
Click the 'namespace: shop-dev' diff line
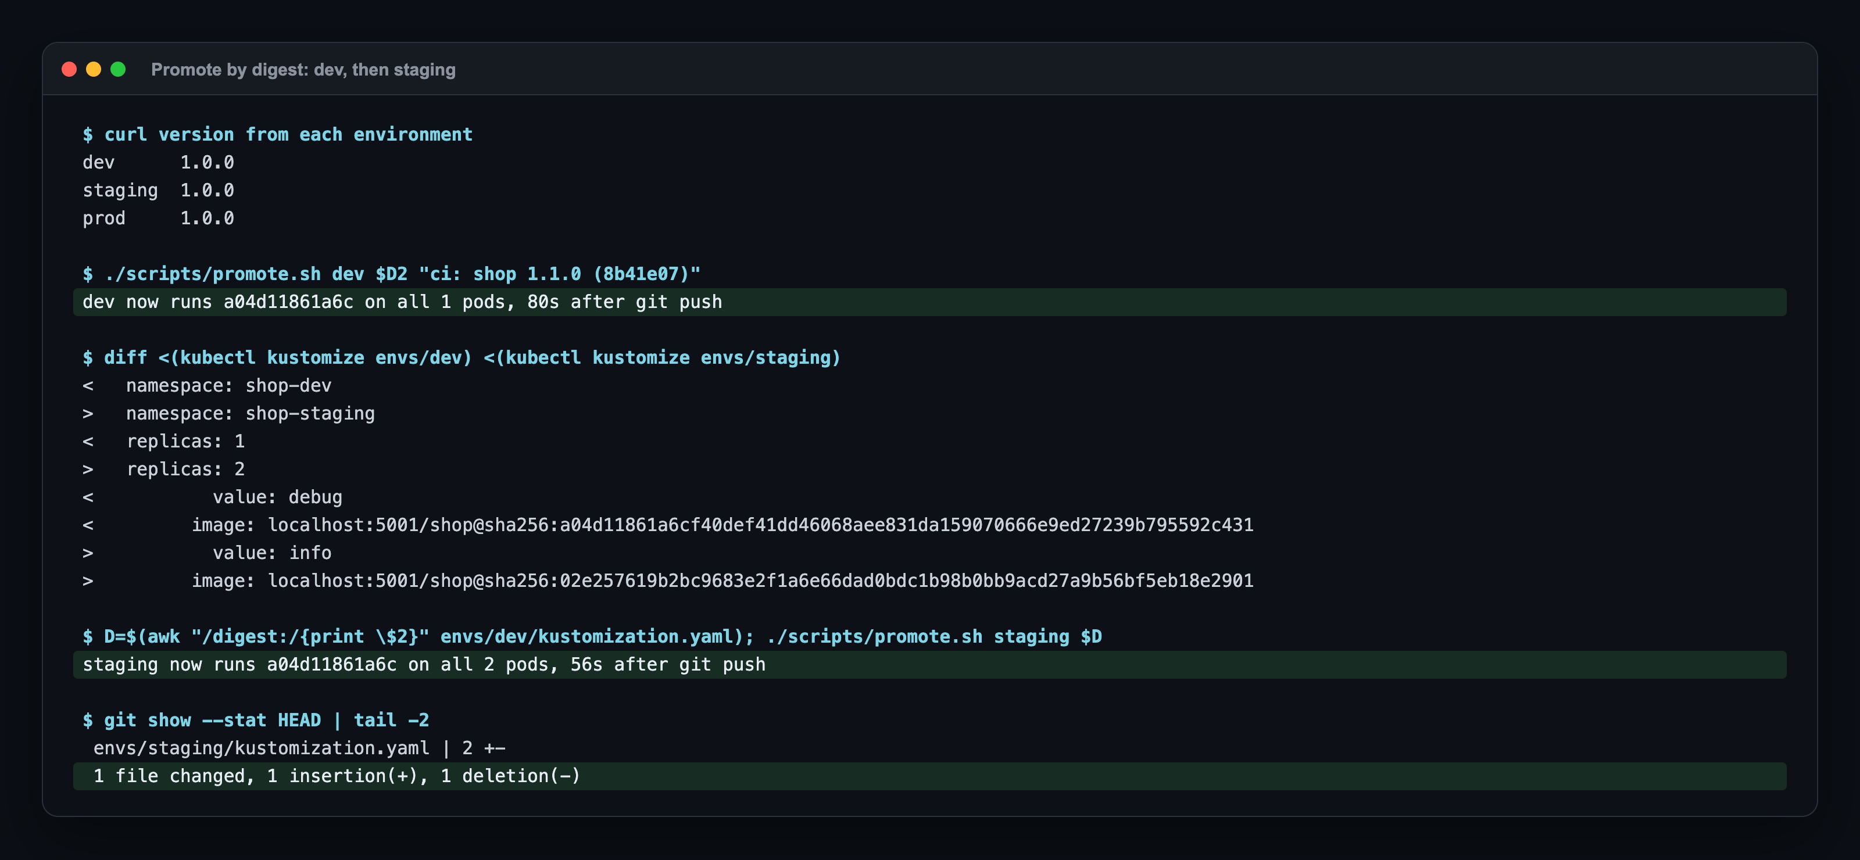pyautogui.click(x=208, y=386)
